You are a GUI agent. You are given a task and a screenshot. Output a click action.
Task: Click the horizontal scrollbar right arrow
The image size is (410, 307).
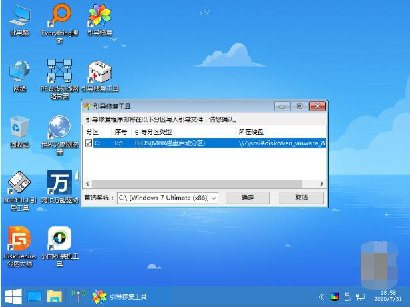322,183
